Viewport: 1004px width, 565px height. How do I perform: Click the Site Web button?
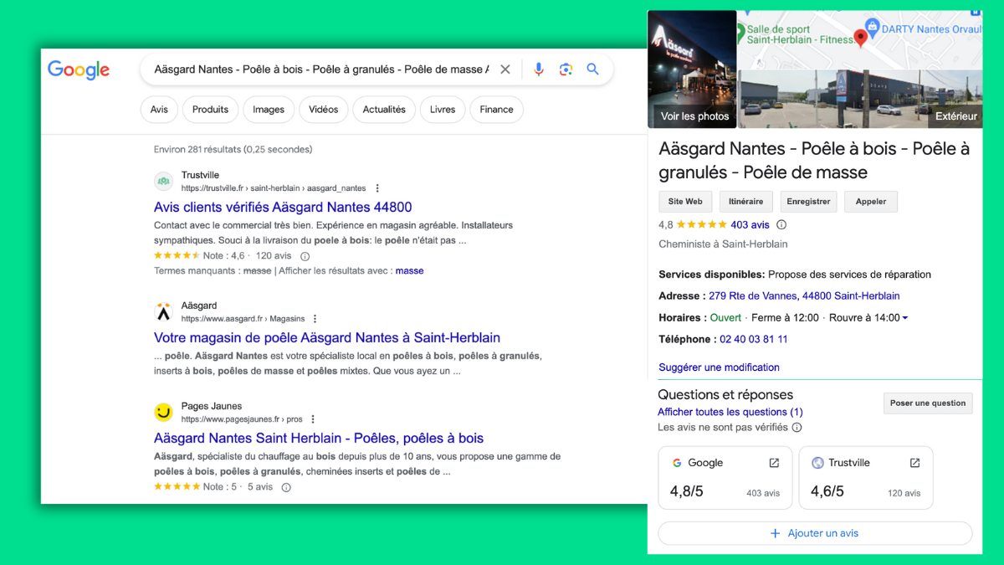tap(685, 202)
